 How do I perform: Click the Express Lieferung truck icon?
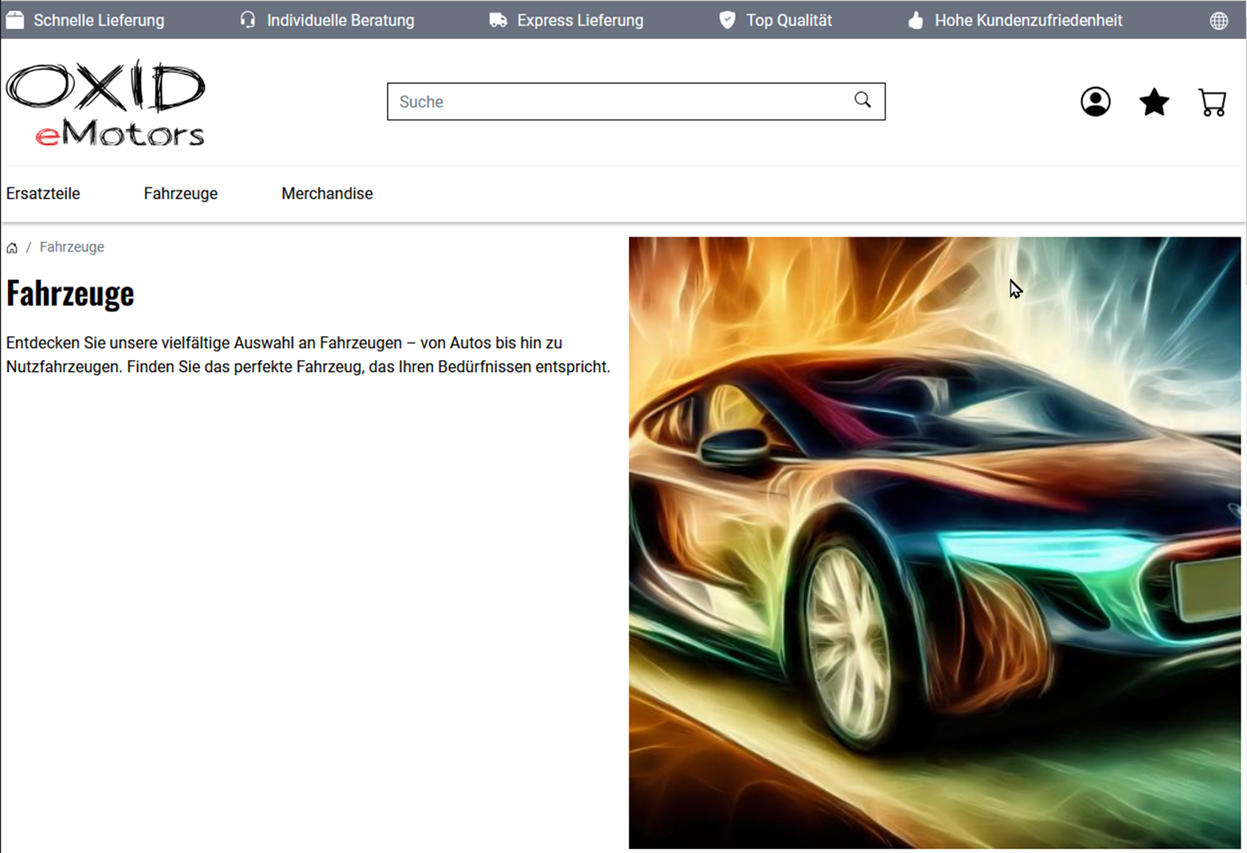click(498, 21)
